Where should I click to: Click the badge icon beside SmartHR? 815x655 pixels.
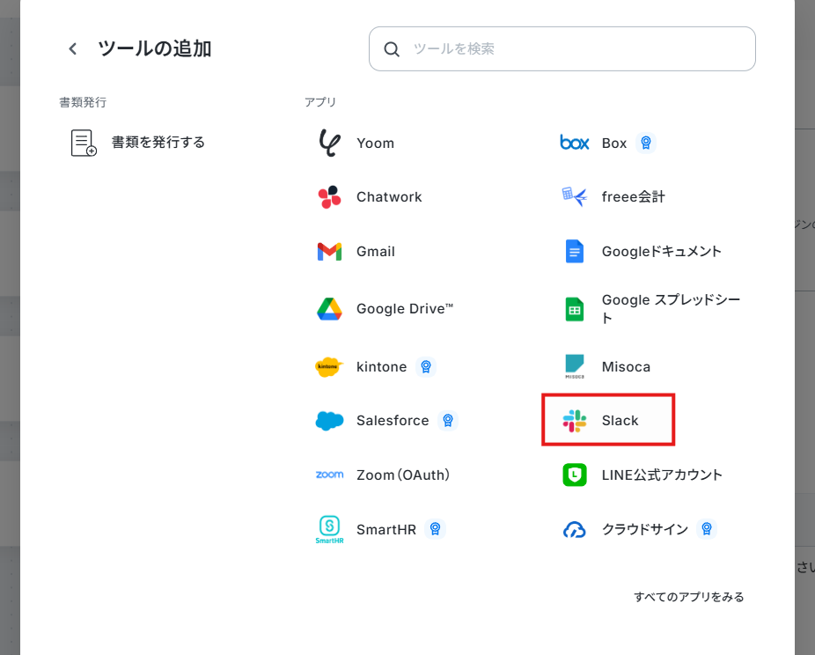[435, 529]
